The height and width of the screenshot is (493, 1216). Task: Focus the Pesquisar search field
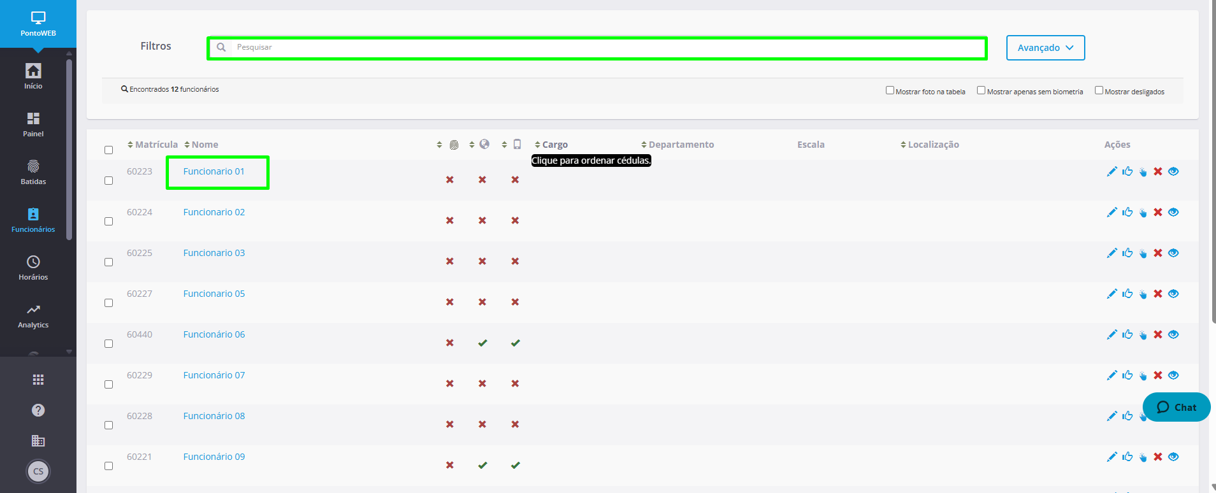coord(597,48)
